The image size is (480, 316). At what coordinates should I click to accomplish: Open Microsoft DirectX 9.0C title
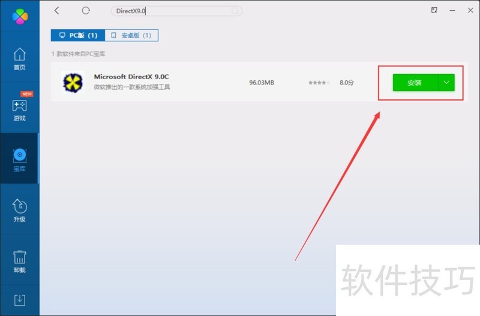click(131, 77)
